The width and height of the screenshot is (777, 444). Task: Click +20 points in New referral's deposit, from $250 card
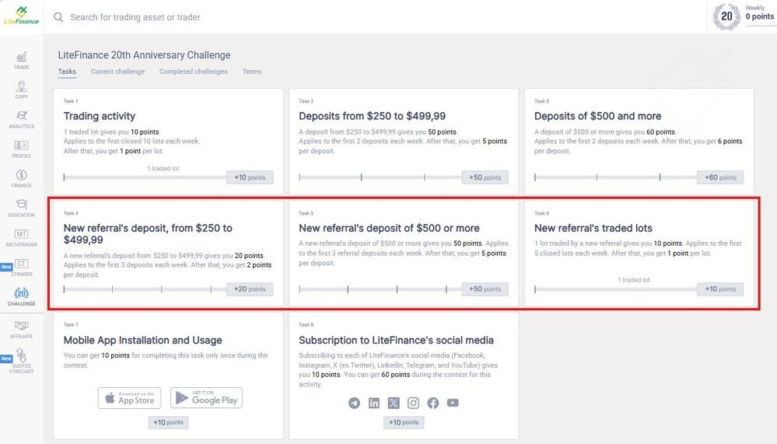click(250, 289)
